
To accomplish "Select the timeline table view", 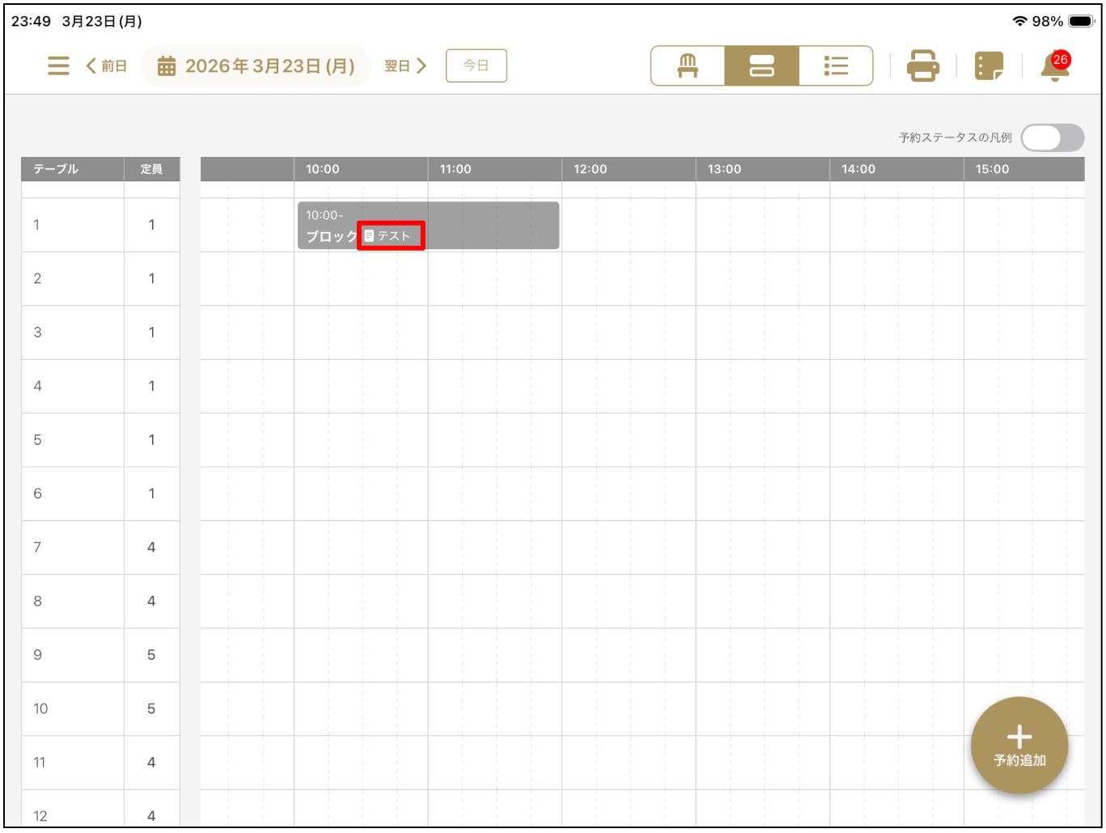I will tap(761, 66).
